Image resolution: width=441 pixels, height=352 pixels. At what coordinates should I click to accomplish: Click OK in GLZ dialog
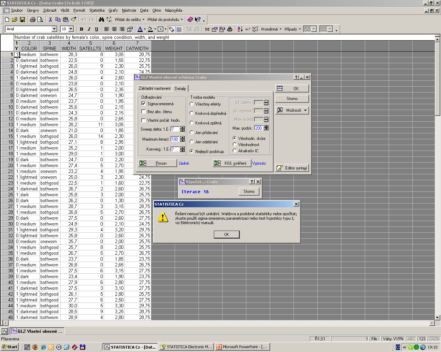(x=292, y=88)
